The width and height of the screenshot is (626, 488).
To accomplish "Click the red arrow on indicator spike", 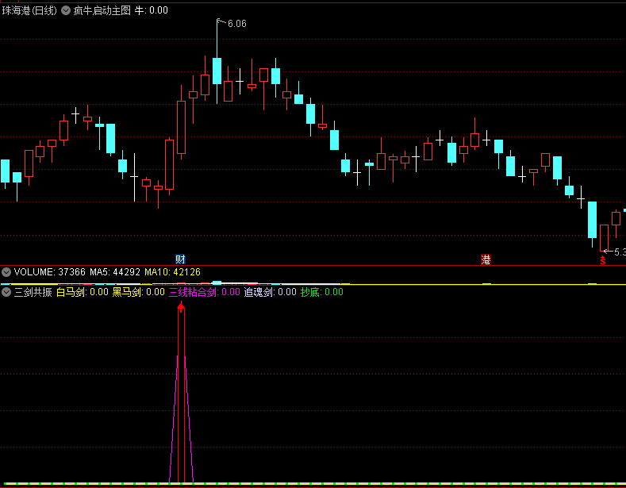I will pos(181,307).
